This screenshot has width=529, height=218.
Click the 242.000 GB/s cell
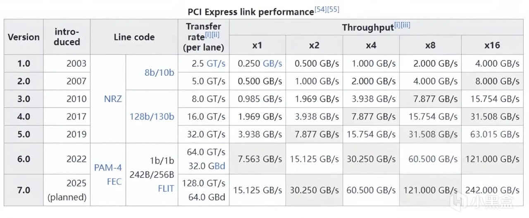pos(491,190)
